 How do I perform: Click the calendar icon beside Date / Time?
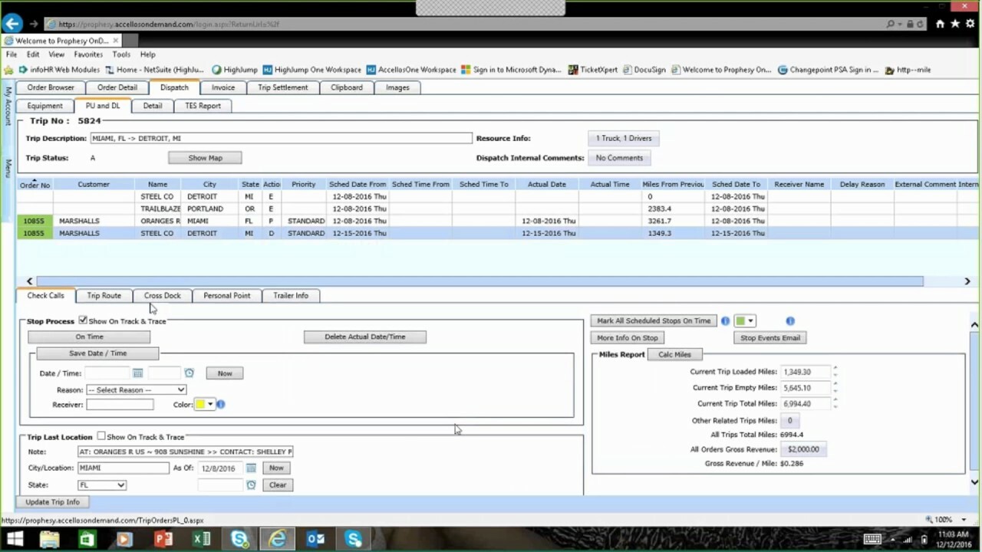pos(137,373)
